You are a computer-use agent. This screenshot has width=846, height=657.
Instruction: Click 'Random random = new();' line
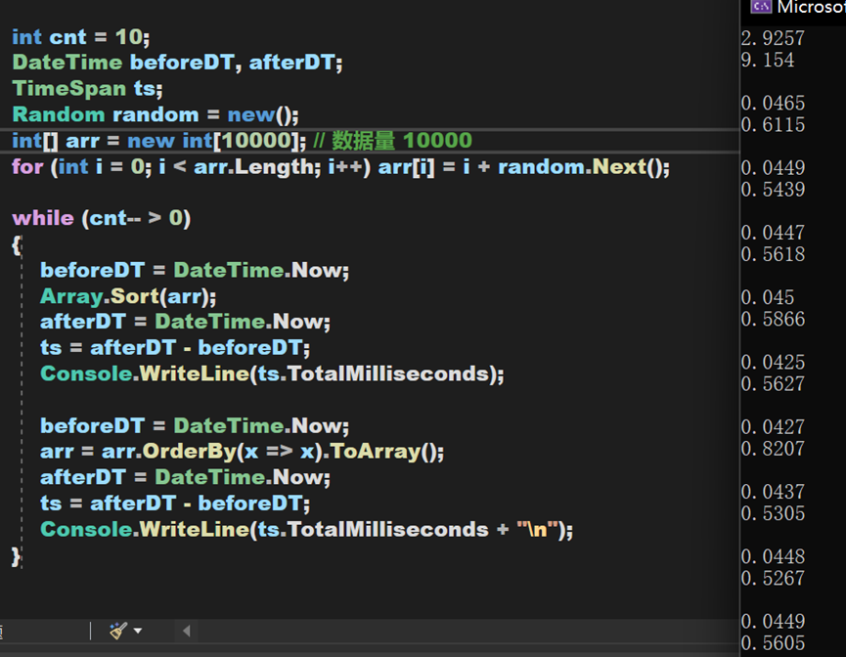click(156, 114)
